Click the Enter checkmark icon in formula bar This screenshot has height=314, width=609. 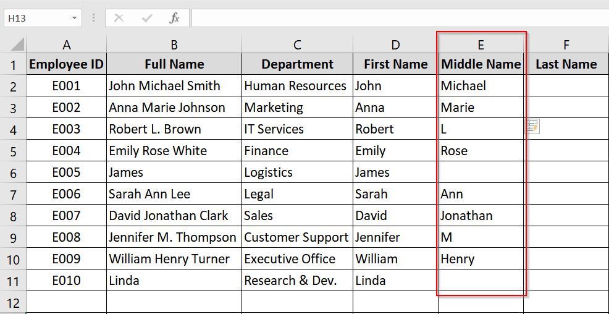click(x=147, y=18)
